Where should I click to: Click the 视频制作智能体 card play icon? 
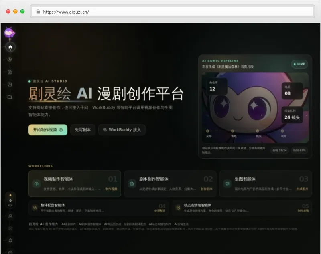(x=37, y=184)
